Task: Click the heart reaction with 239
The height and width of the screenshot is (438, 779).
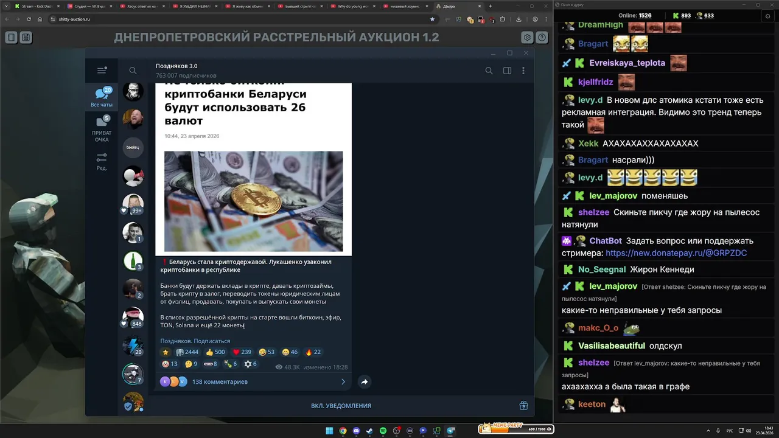Action: coord(242,352)
